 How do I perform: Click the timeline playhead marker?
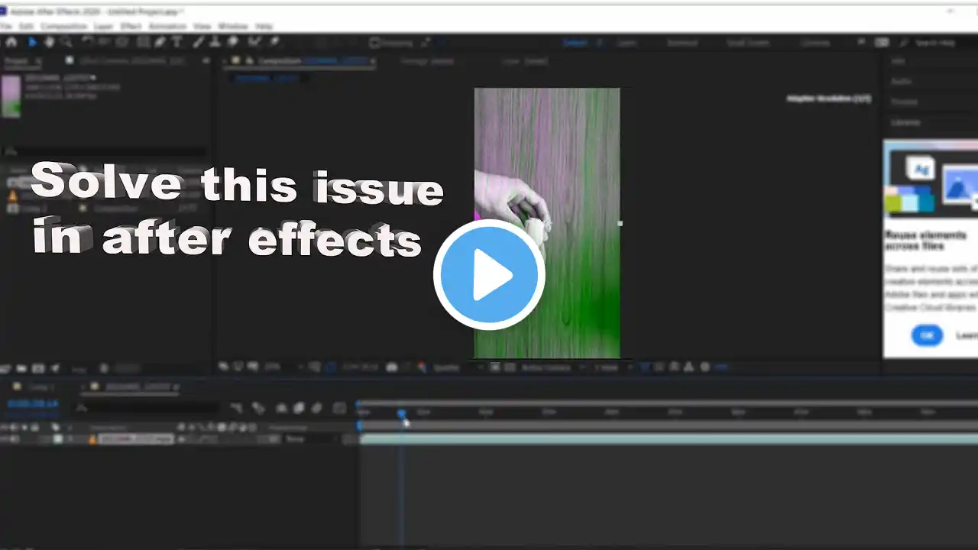click(401, 413)
